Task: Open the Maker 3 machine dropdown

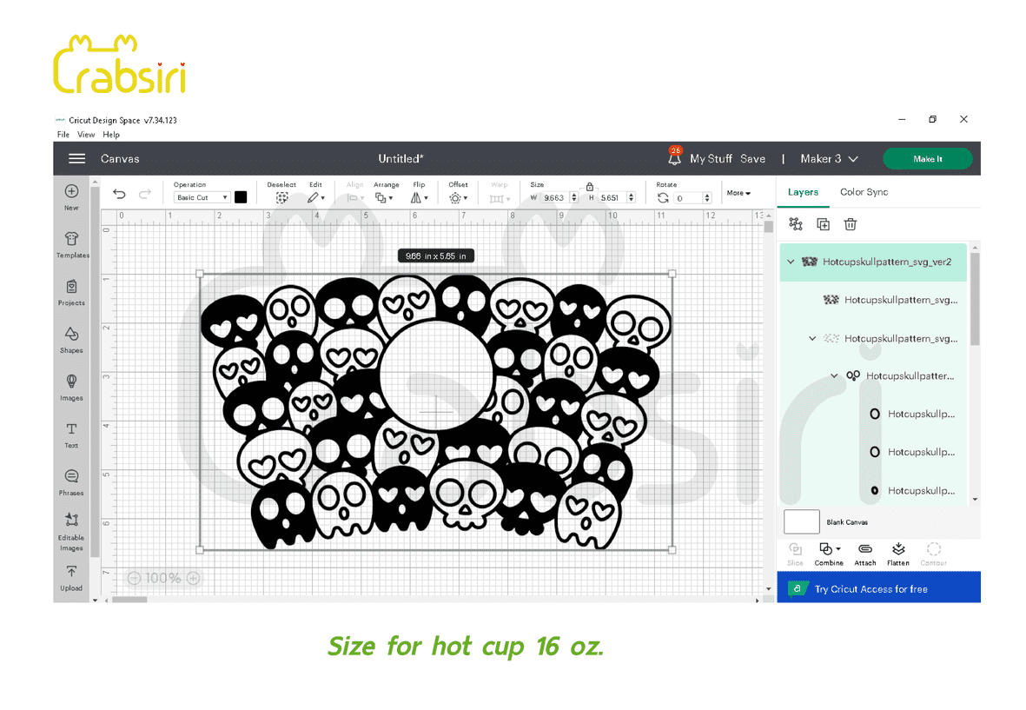Action: [x=829, y=159]
